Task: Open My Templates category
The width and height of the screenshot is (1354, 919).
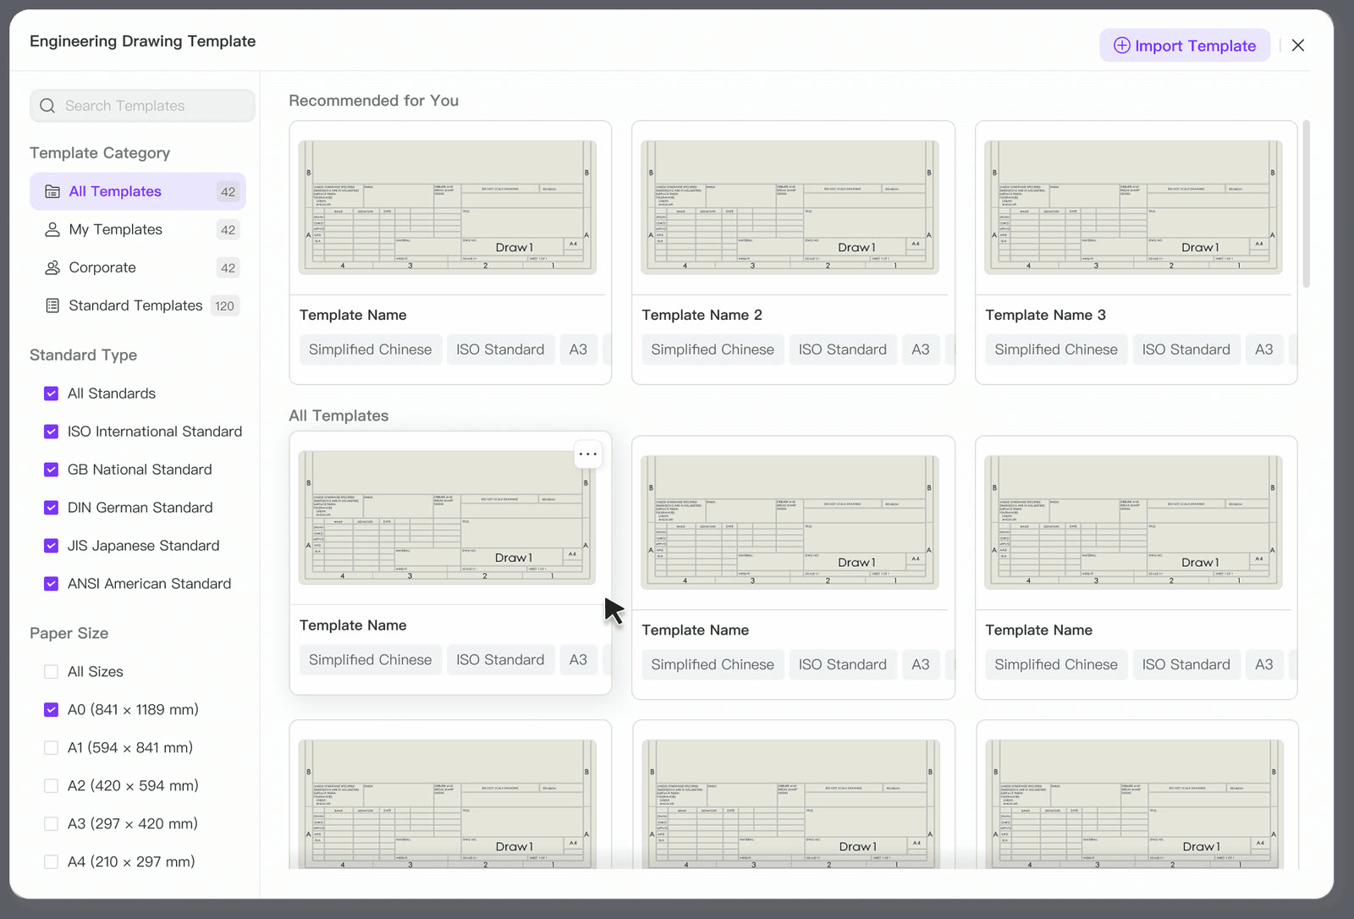Action: click(x=138, y=229)
